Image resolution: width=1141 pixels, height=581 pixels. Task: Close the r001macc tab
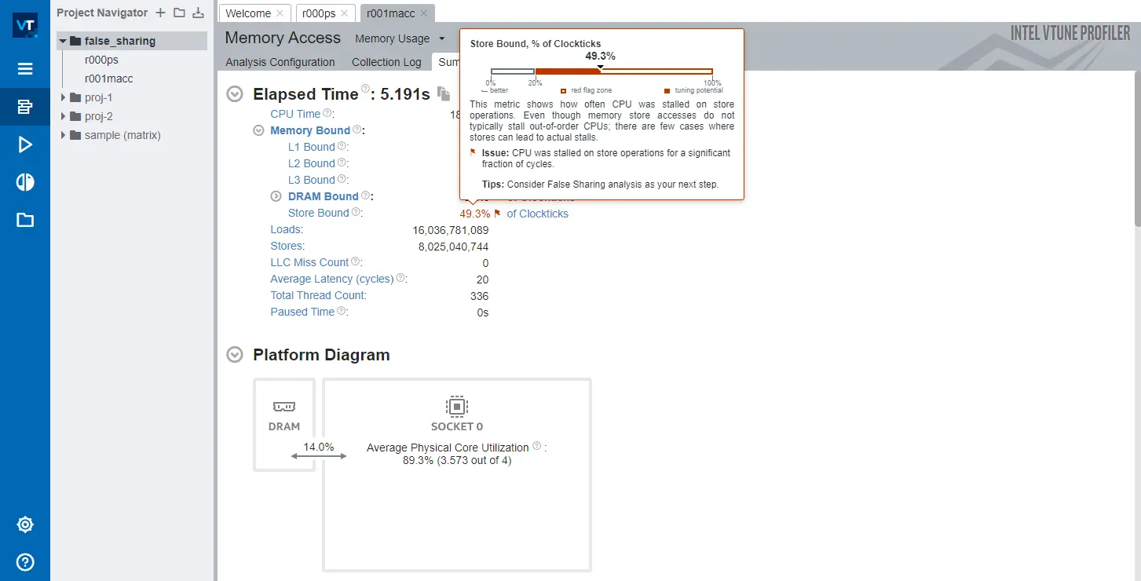pos(424,13)
